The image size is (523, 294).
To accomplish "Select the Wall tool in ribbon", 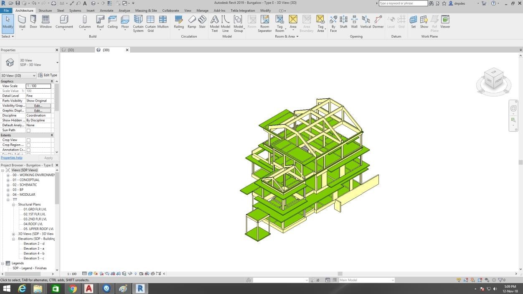I will [22, 22].
